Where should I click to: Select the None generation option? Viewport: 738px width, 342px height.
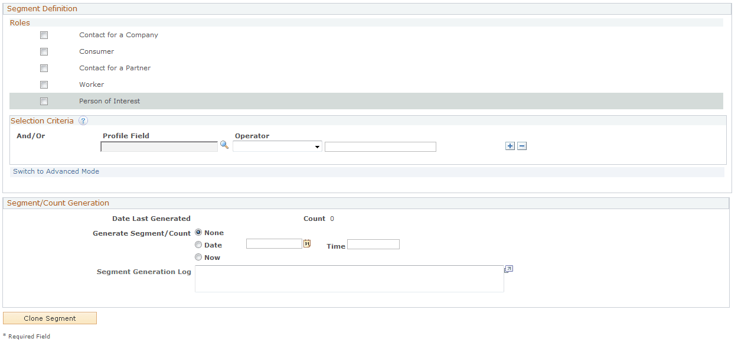click(198, 232)
